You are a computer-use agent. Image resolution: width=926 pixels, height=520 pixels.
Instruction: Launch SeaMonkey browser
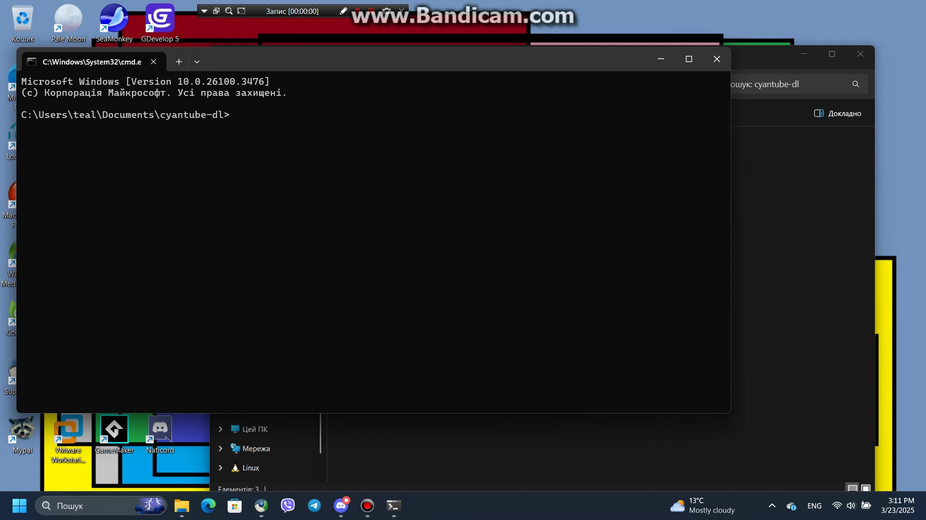(114, 23)
